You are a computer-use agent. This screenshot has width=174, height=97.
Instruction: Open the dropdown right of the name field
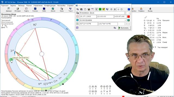128,13
